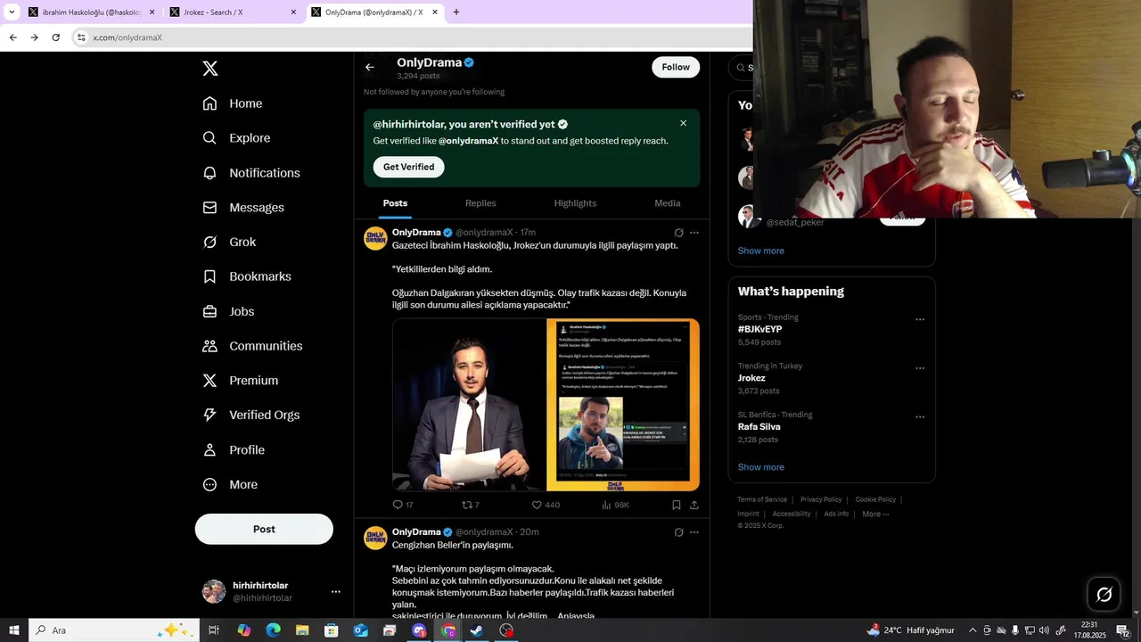View analytics for the 96K views post
The width and height of the screenshot is (1141, 642).
[615, 505]
